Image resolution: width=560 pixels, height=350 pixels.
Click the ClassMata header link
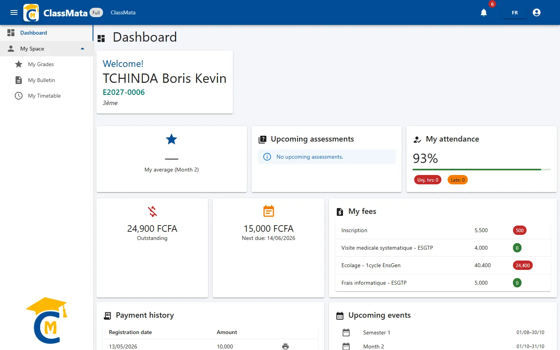point(123,12)
